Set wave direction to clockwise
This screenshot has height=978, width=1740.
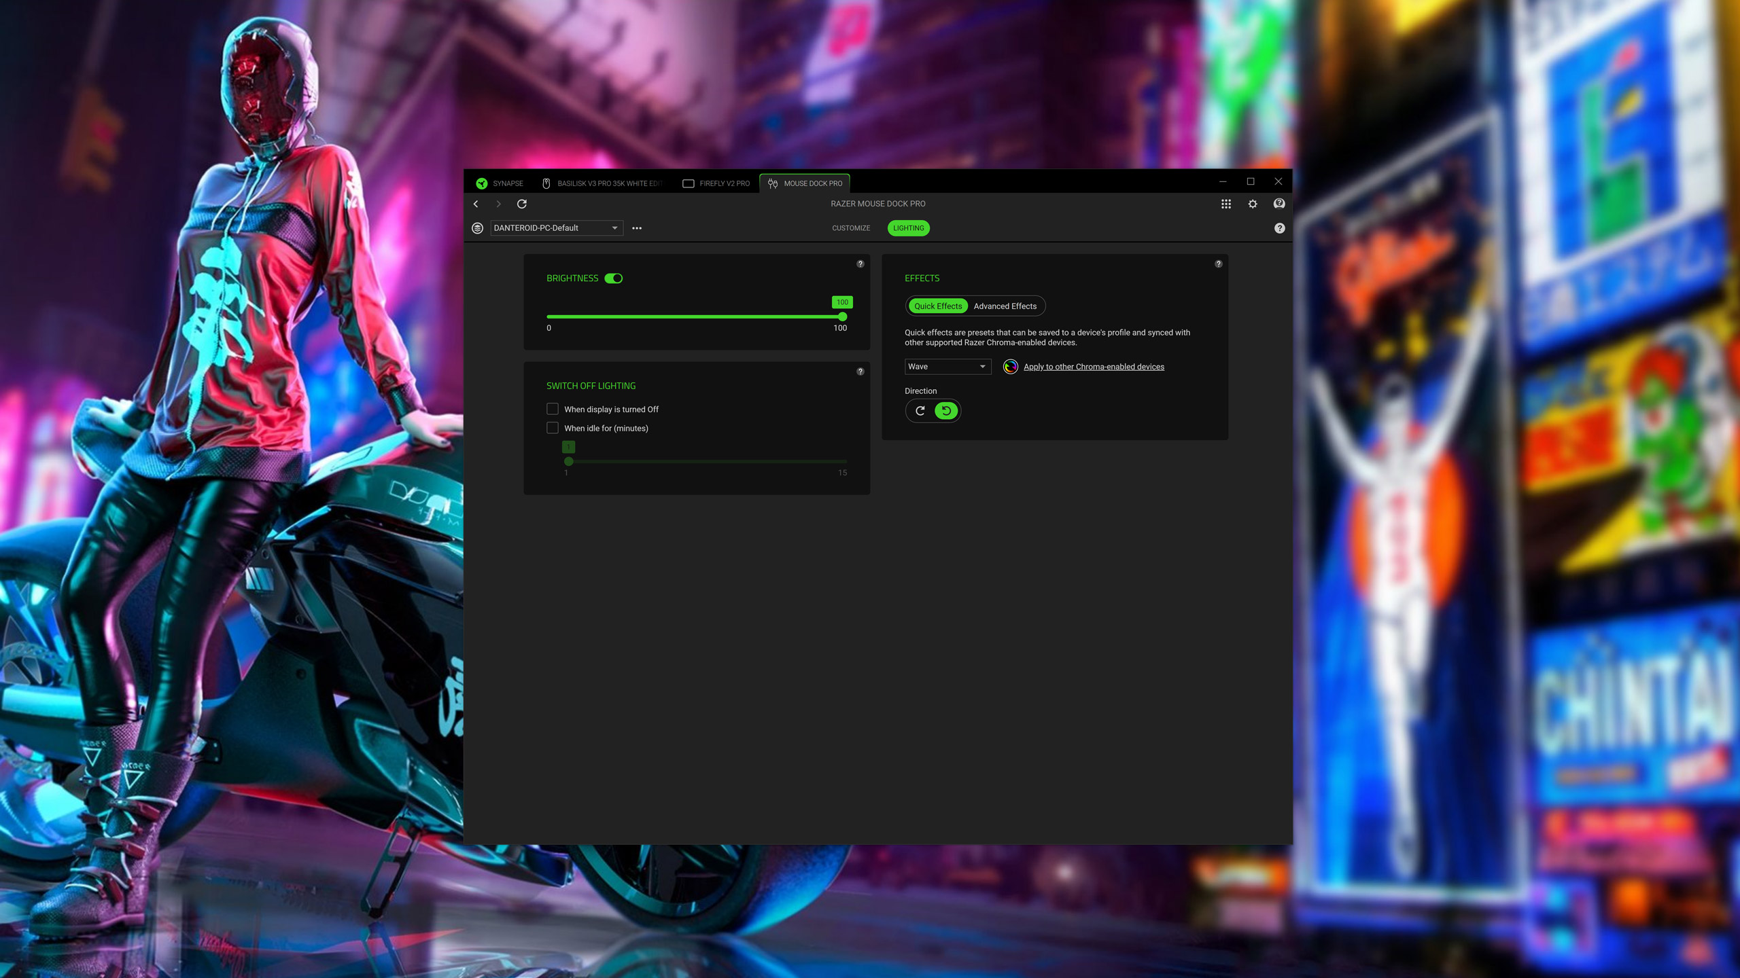pyautogui.click(x=920, y=411)
